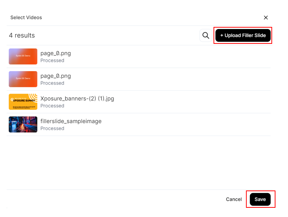Click the Select Videos dialog title
Viewport: 288px width, 217px height.
click(26, 18)
